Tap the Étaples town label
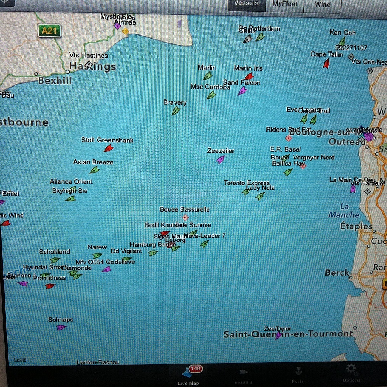Screen dimensions: 387x387 click(x=356, y=226)
